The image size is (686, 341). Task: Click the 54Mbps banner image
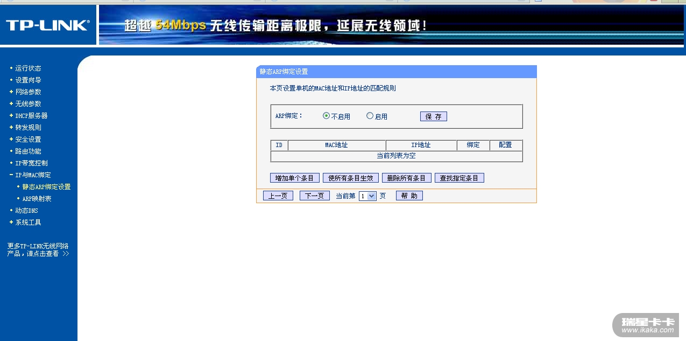tap(391, 25)
